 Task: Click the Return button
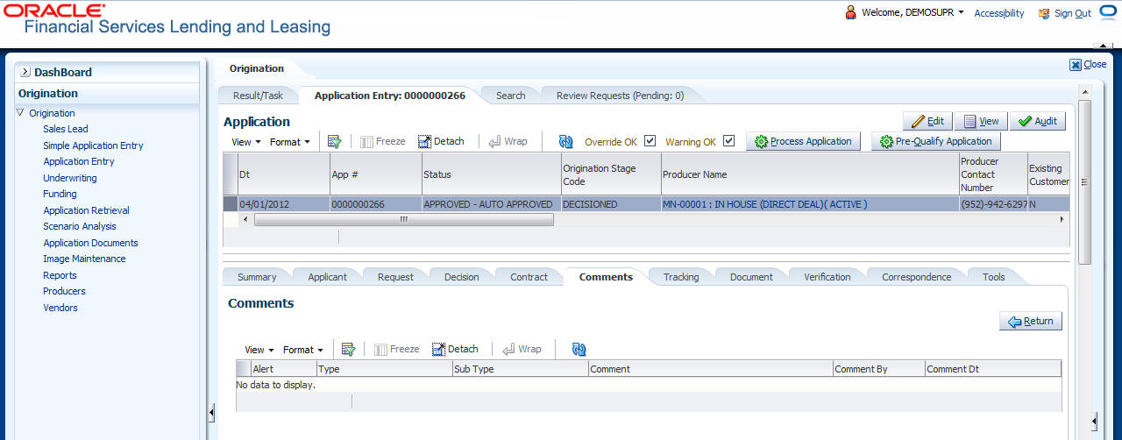pyautogui.click(x=1030, y=321)
